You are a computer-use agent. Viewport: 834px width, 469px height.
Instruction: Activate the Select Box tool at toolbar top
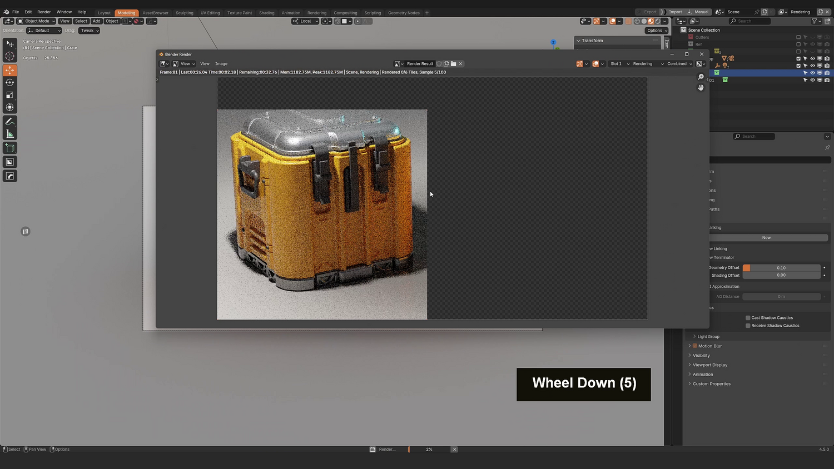point(10,44)
